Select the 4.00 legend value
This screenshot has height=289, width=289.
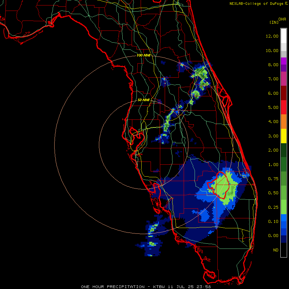[273, 122]
